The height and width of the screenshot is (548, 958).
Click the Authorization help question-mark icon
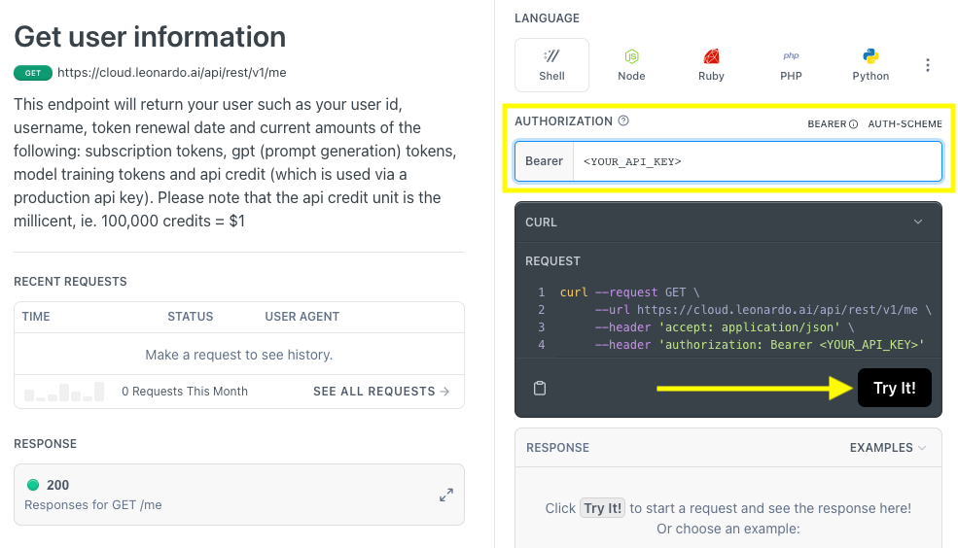(x=623, y=120)
